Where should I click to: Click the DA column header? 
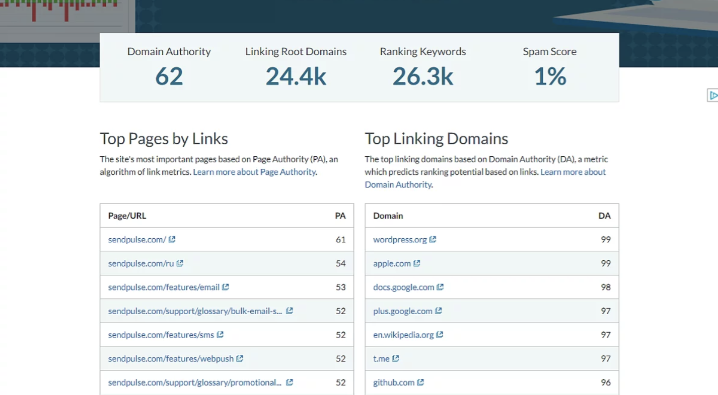pyautogui.click(x=604, y=216)
